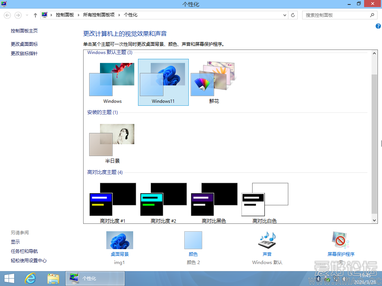Click the Back navigation arrow
Viewport: 382px width, 286px height.
pos(7,15)
